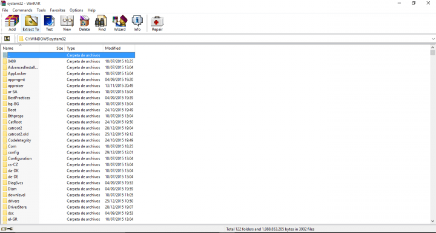Open the Commands menu
436x233 pixels.
(22, 10)
